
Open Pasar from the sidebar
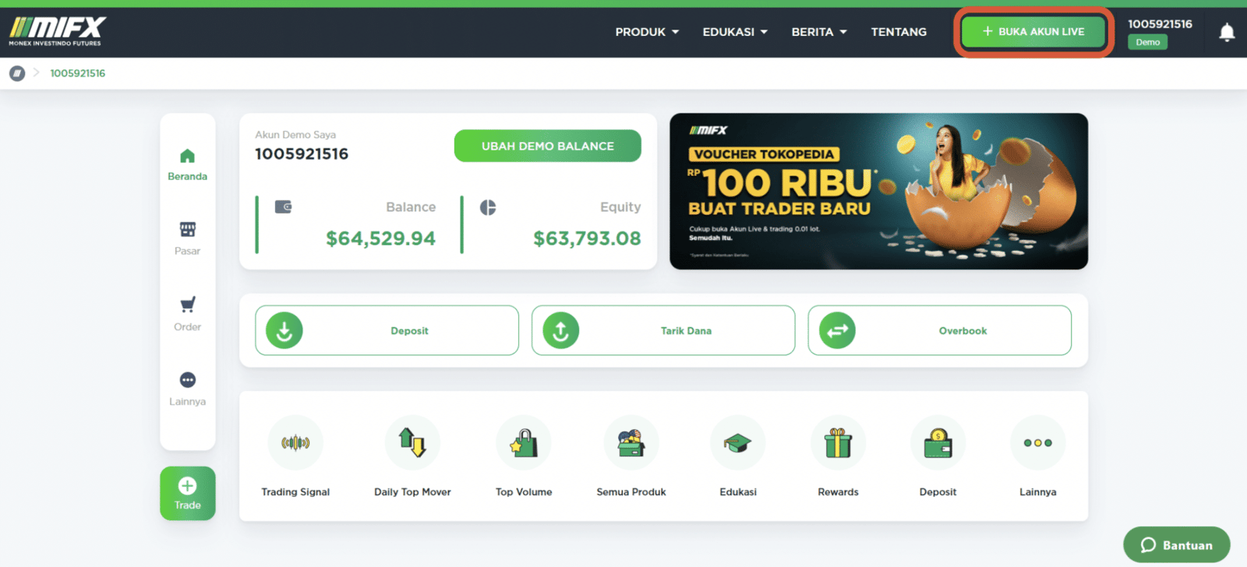[187, 239]
